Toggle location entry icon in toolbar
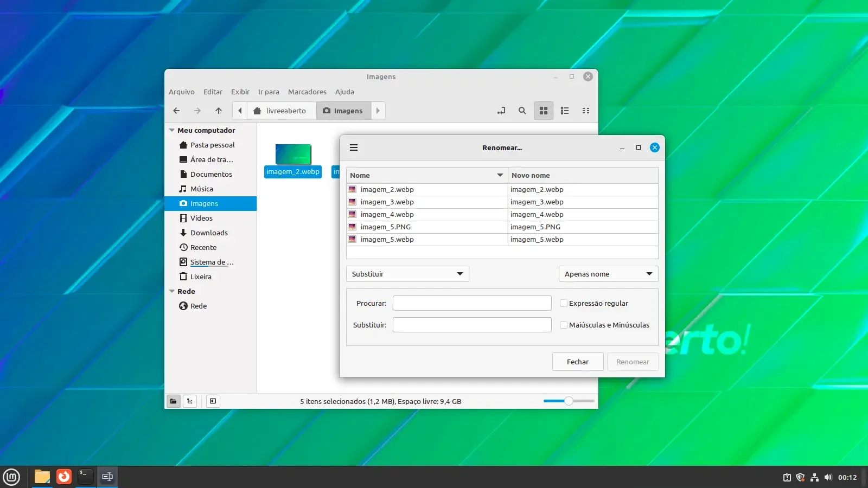Viewport: 868px width, 488px height. pyautogui.click(x=501, y=111)
